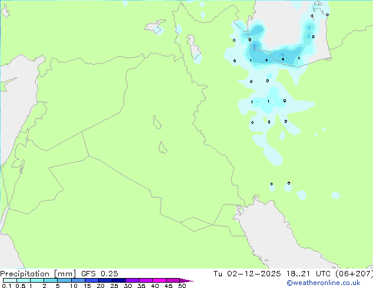Viewport: 373px width, 288px height.
Task: Click the 20–25 mm legend swatch
Action: point(105,280)
